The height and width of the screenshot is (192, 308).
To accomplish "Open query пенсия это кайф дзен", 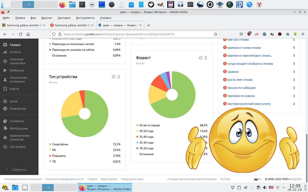I will coord(242,88).
